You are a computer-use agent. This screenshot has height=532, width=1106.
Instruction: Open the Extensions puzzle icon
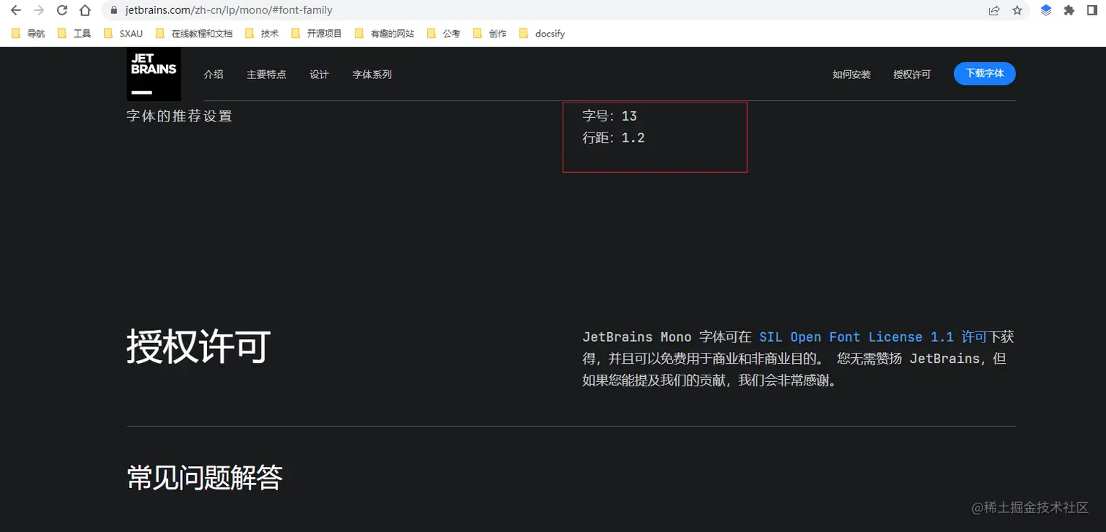coord(1069,10)
